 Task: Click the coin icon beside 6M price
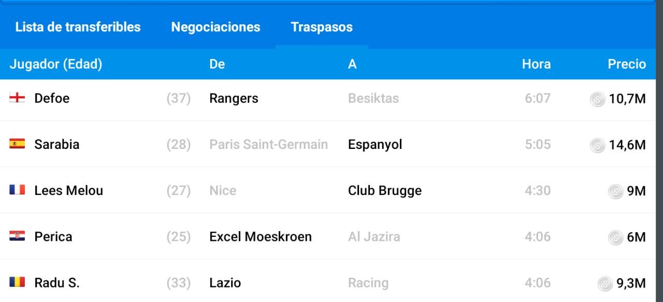(x=615, y=237)
